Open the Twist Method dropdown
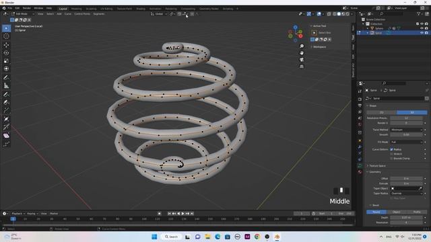The height and width of the screenshot is (242, 431). pyautogui.click(x=406, y=130)
